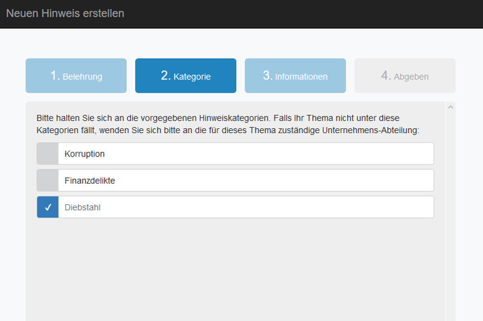The height and width of the screenshot is (321, 483).
Task: Go to the Belehrung step
Action: coord(76,76)
